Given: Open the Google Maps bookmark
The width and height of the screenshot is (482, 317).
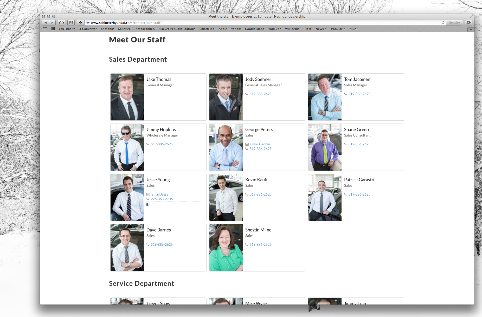Looking at the screenshot, I should pos(254,29).
